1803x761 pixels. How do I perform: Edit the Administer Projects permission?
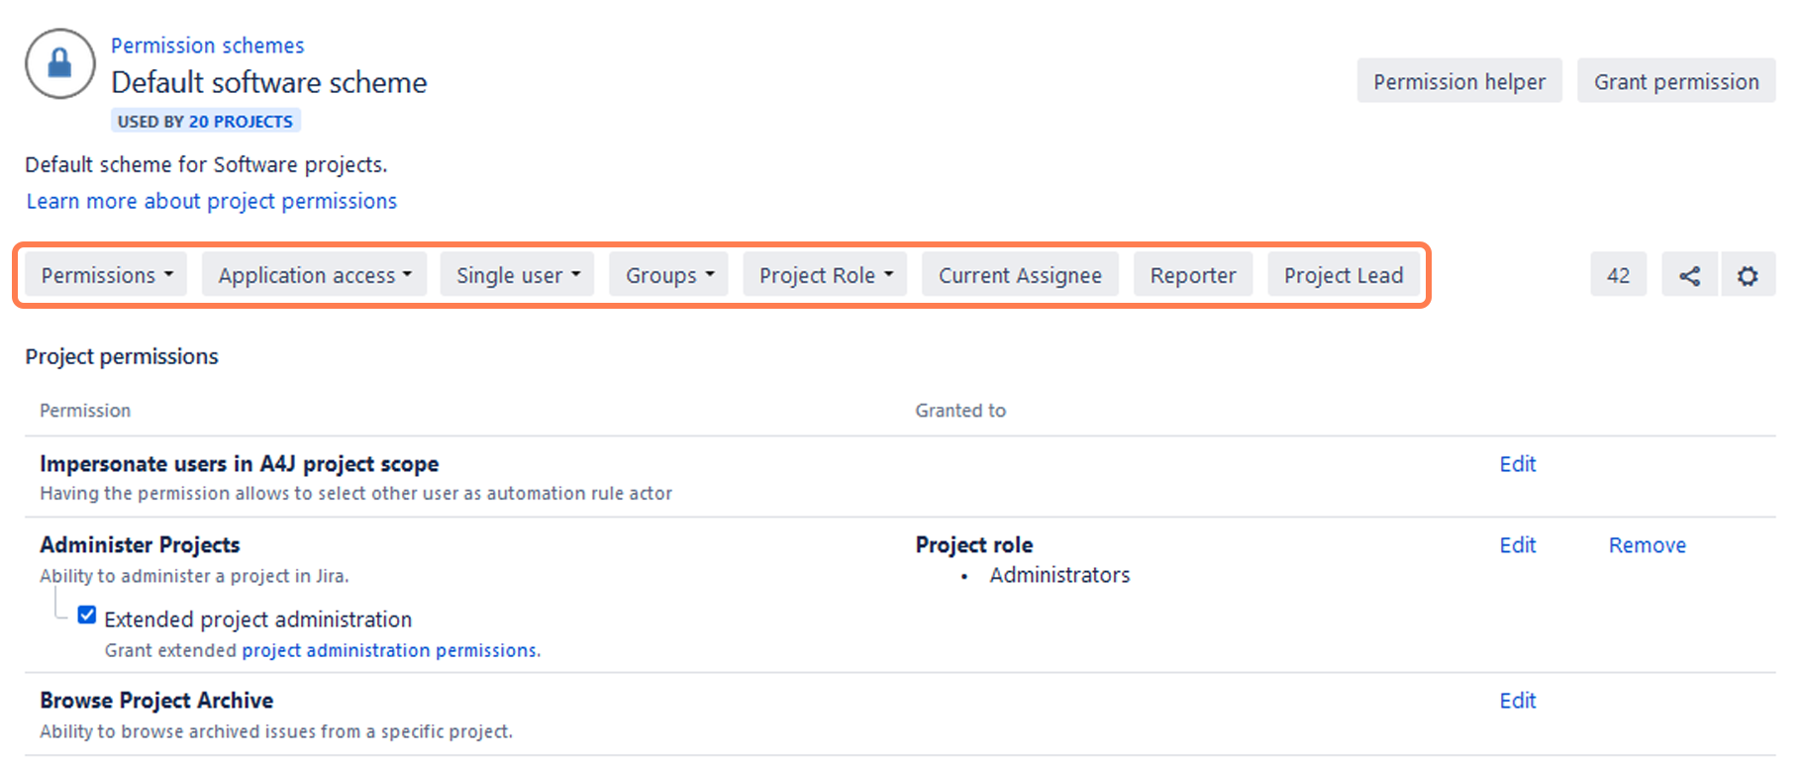(x=1517, y=545)
